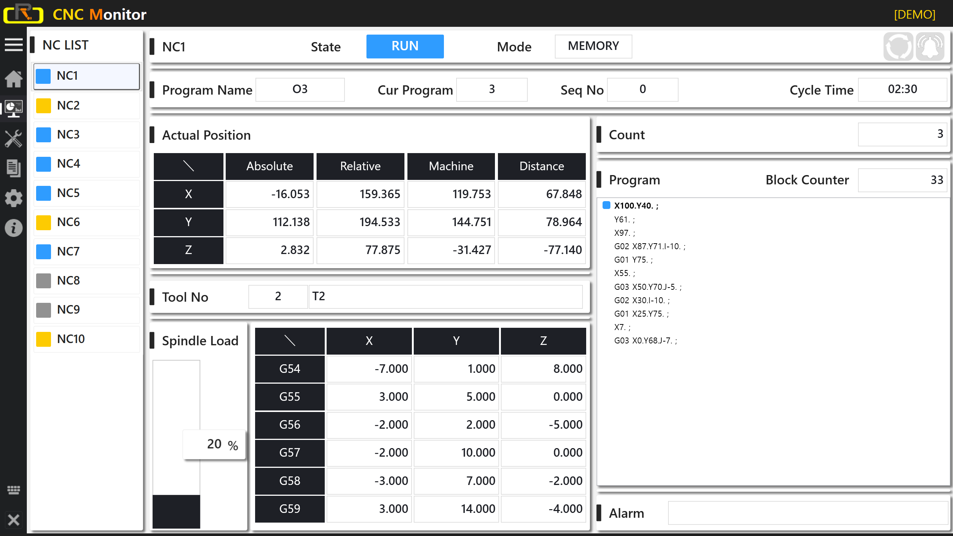Click the X exit icon in sidebar
Image resolution: width=953 pixels, height=536 pixels.
pyautogui.click(x=14, y=520)
